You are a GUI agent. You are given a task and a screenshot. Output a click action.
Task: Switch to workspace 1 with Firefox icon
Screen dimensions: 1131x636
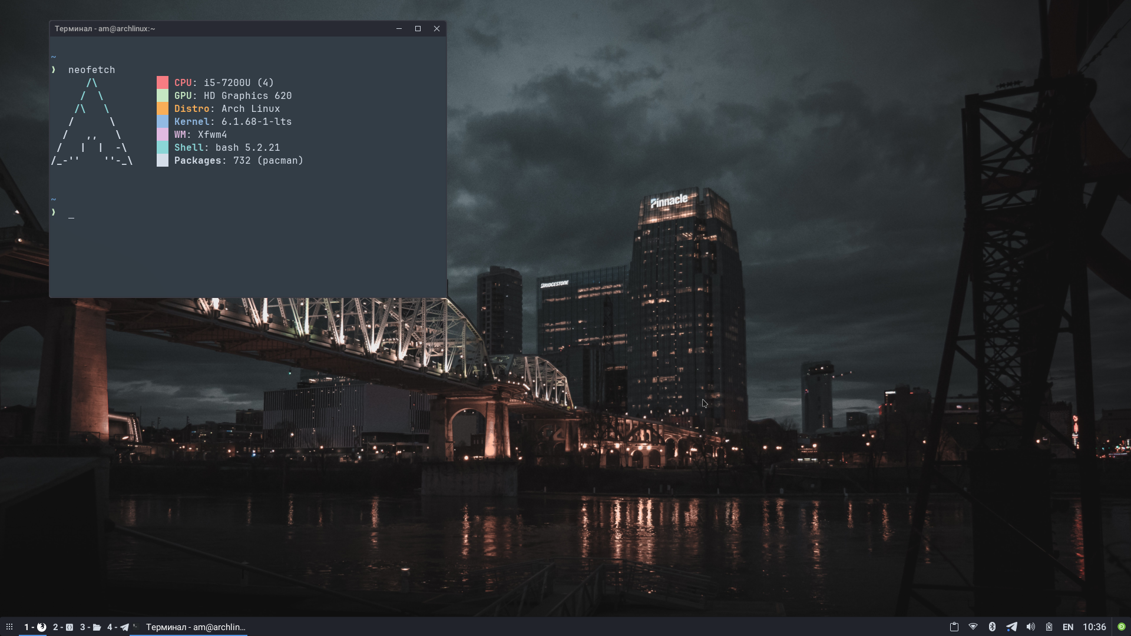click(x=35, y=627)
